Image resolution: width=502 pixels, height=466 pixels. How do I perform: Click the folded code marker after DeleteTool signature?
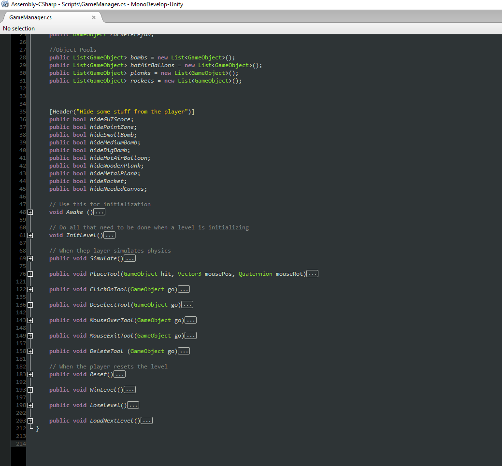tap(184, 351)
